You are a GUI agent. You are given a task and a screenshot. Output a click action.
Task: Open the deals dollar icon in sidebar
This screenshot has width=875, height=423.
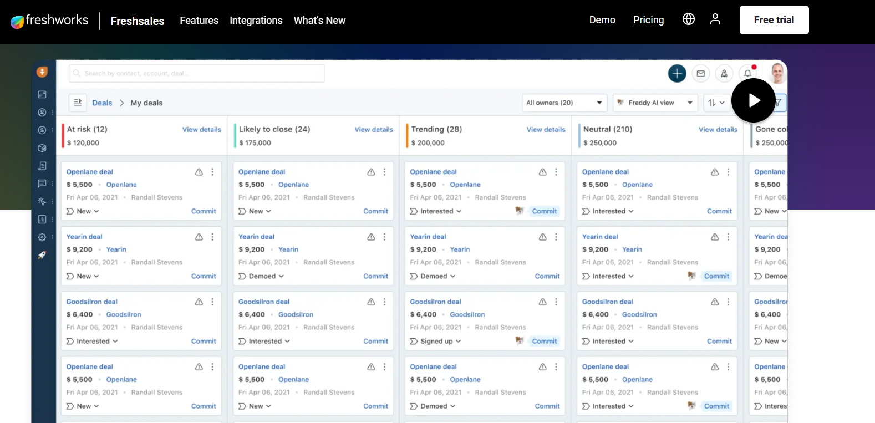click(x=42, y=130)
